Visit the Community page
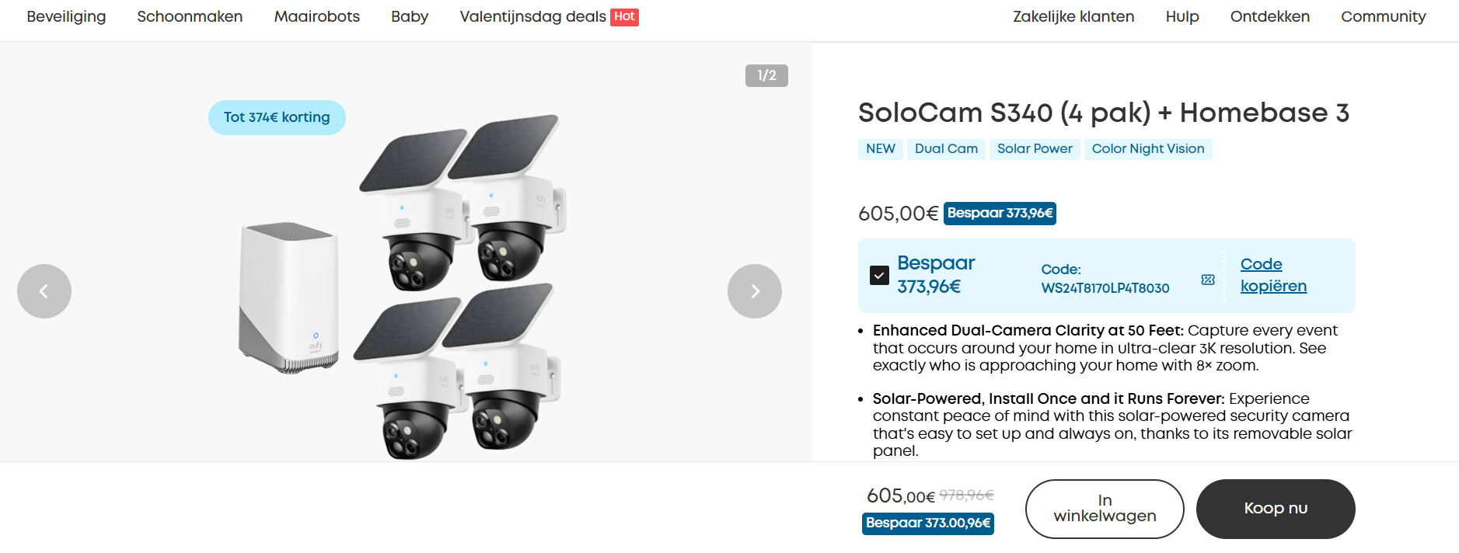 [1383, 16]
